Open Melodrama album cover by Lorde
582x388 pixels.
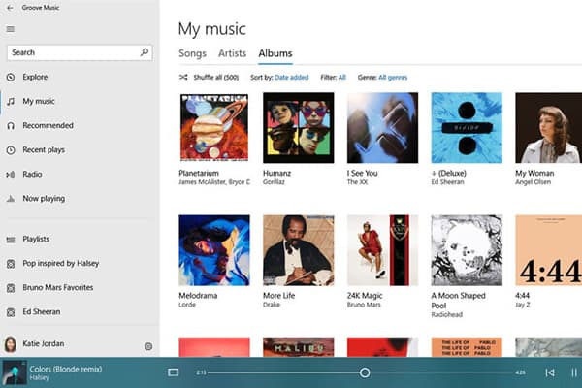214,250
